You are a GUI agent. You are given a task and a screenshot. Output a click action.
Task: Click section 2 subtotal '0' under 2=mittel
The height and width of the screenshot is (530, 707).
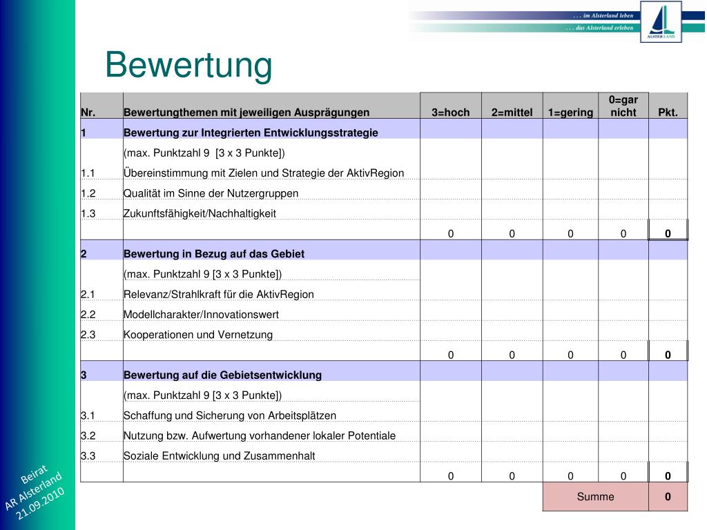pyautogui.click(x=512, y=355)
